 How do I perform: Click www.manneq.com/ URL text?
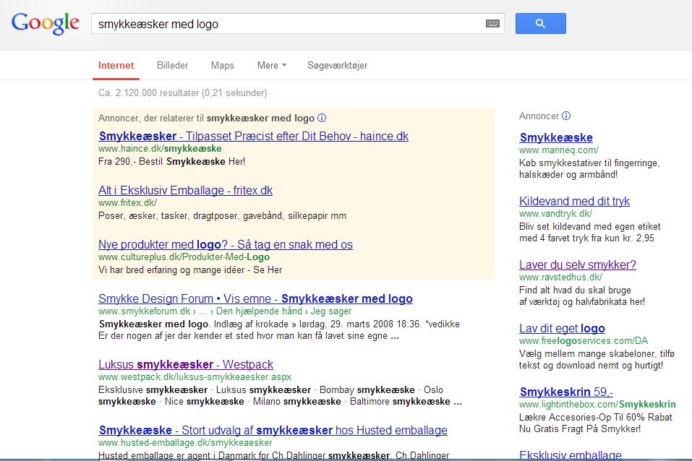559,150
